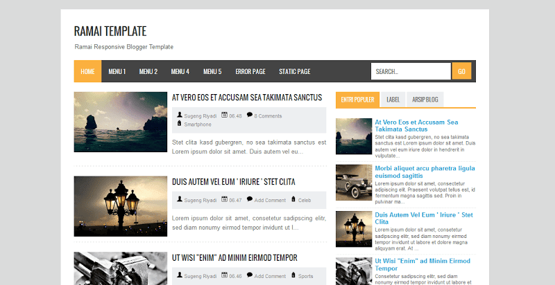Open sidebar link Morbi aliquet arcu pharetra
The width and height of the screenshot is (555, 285).
425,172
